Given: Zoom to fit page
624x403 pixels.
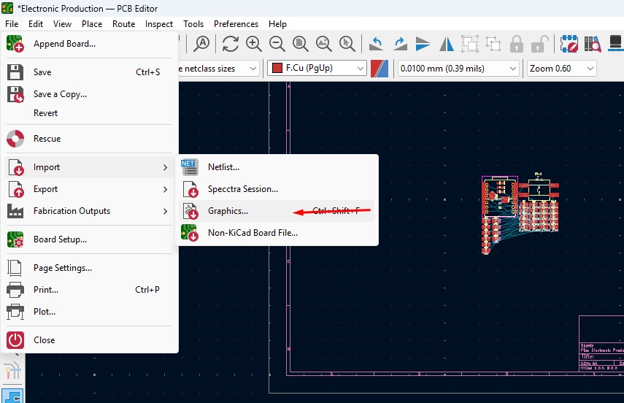Looking at the screenshot, I should (x=301, y=43).
